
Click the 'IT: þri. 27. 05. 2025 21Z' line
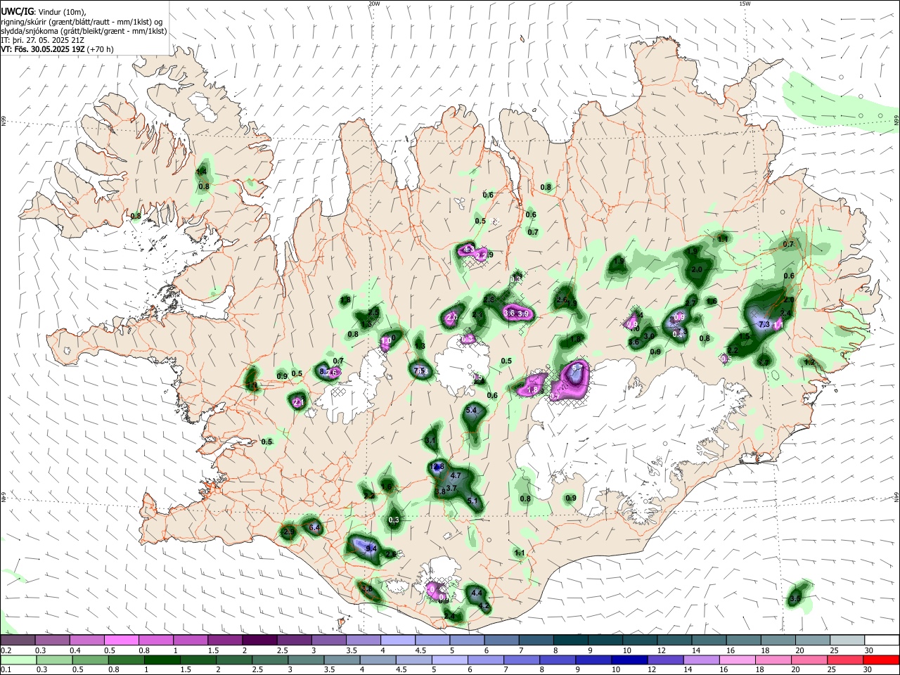click(43, 40)
